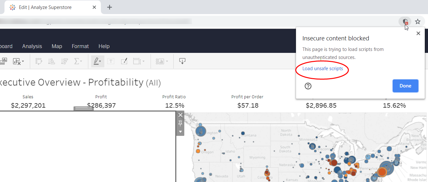Click the duplicate sheet chart icon
Viewport: 428px width, 182px height.
(4, 61)
